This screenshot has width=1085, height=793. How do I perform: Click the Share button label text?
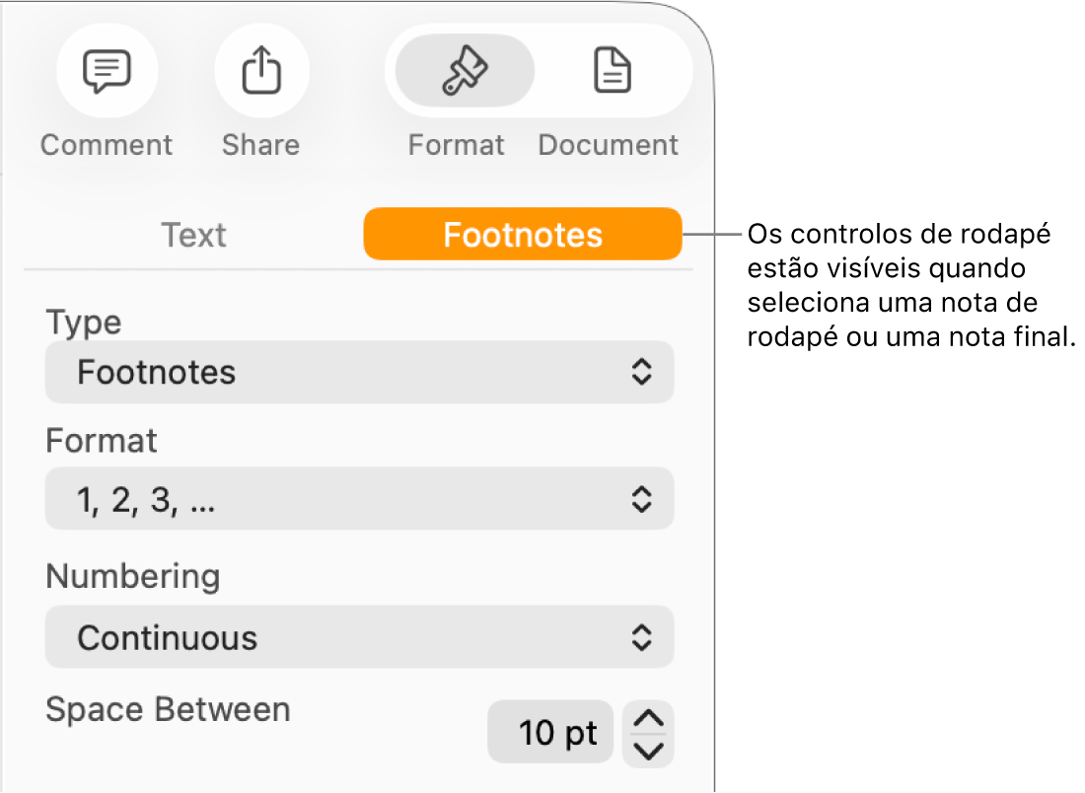pos(260,144)
